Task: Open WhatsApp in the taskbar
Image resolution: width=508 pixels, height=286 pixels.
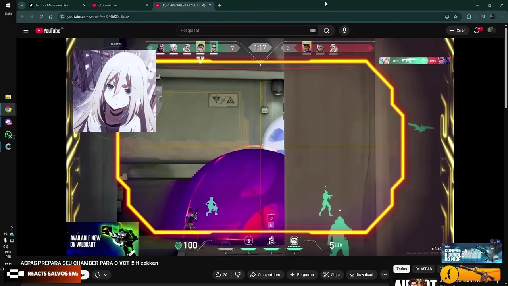Action: (8, 135)
